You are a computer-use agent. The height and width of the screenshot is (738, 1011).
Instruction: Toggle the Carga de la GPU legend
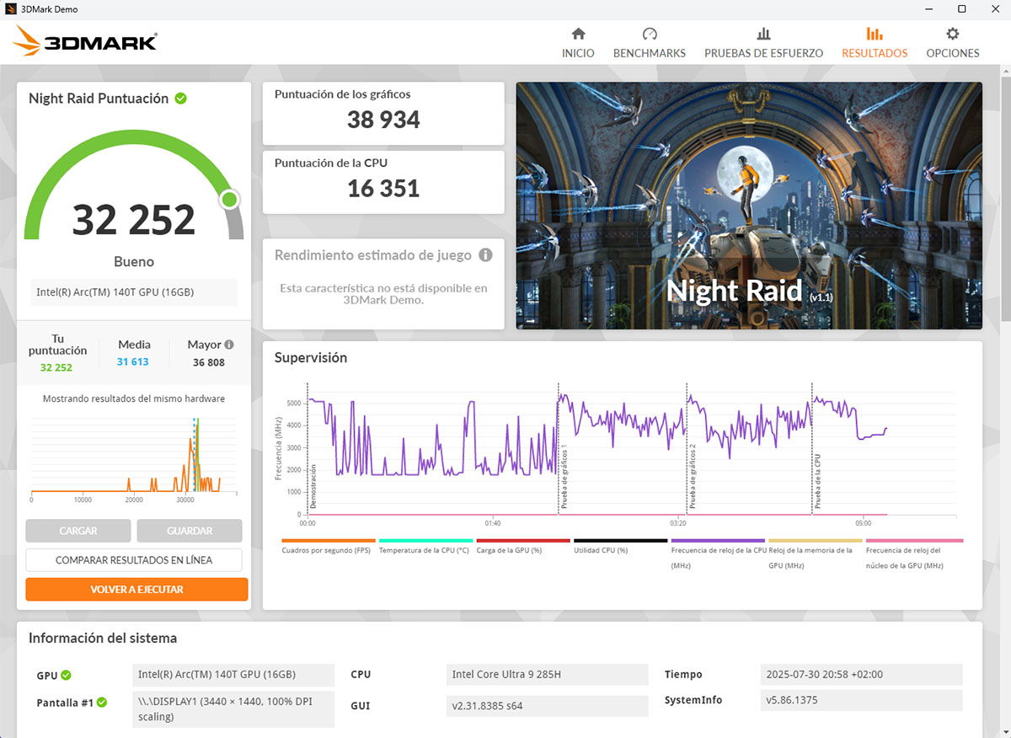[x=523, y=547]
